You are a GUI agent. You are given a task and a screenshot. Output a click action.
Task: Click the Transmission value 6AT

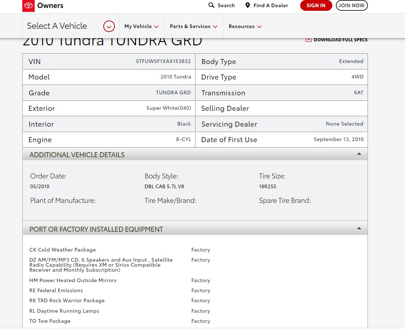(359, 92)
